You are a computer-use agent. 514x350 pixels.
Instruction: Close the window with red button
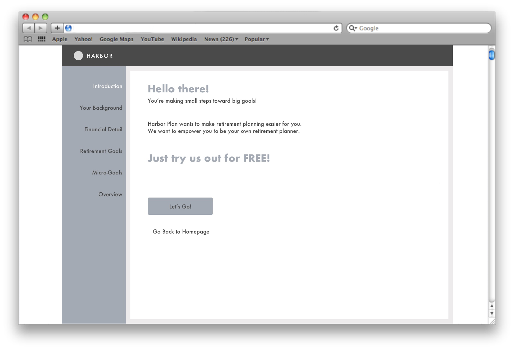(x=26, y=17)
